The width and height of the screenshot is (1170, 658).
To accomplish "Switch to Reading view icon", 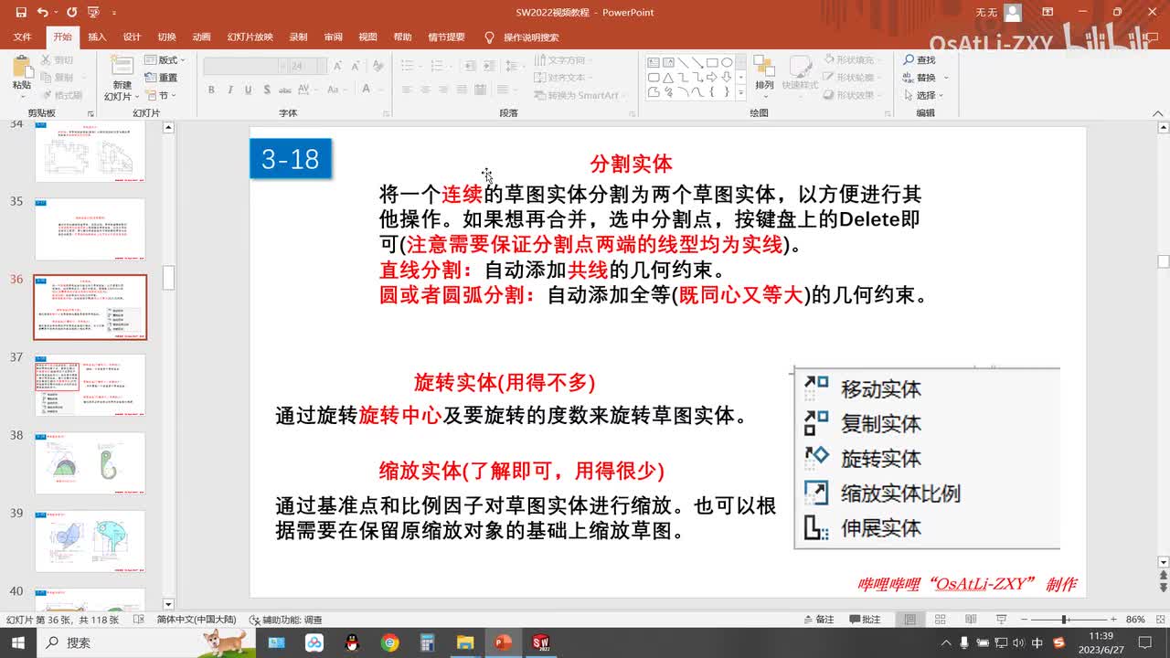I will click(970, 619).
